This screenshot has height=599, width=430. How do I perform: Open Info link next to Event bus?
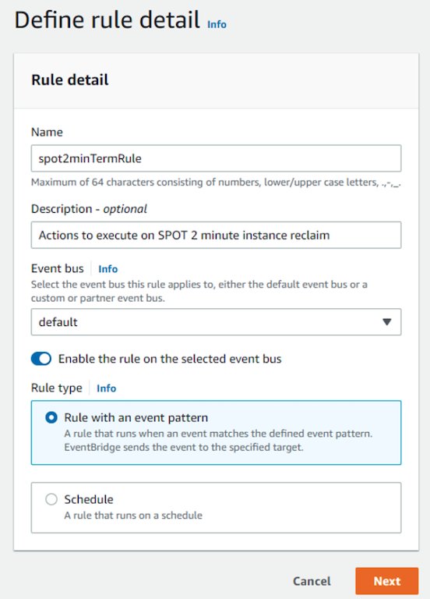[108, 269]
